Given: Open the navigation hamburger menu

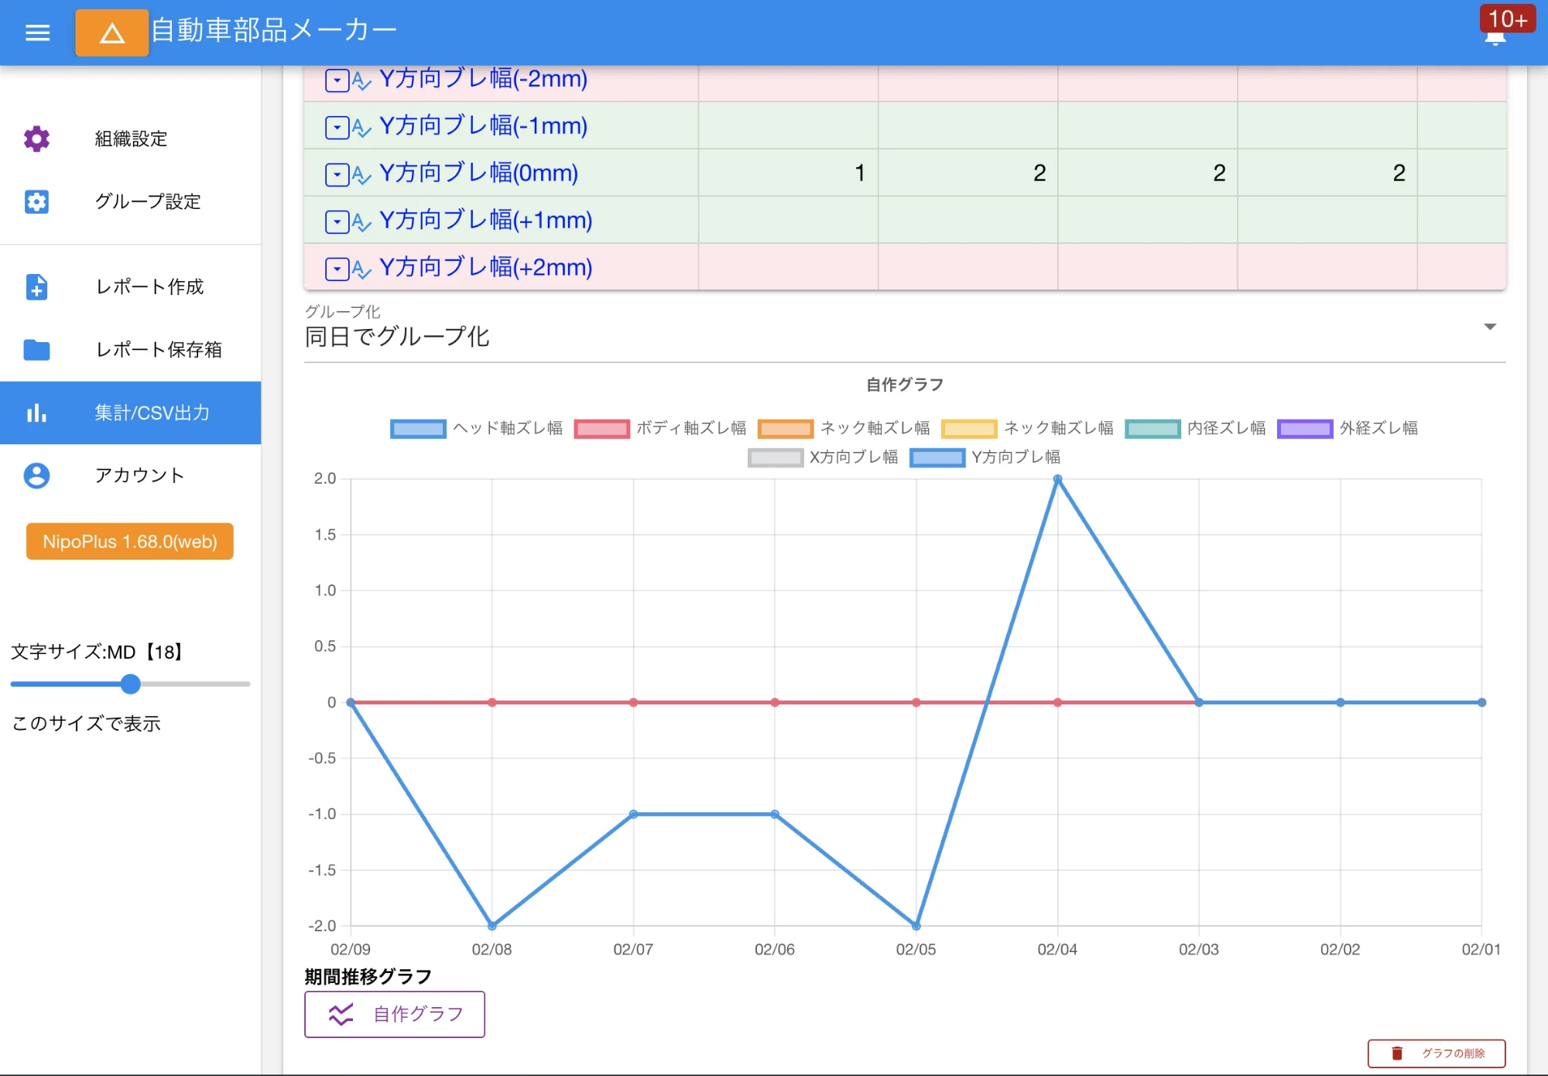Looking at the screenshot, I should [x=36, y=33].
